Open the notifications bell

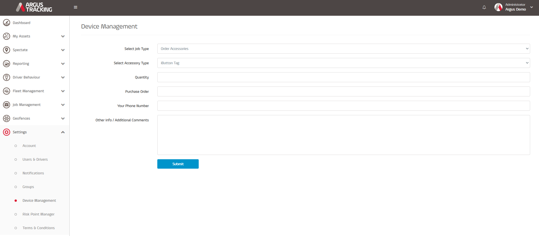[x=484, y=7]
